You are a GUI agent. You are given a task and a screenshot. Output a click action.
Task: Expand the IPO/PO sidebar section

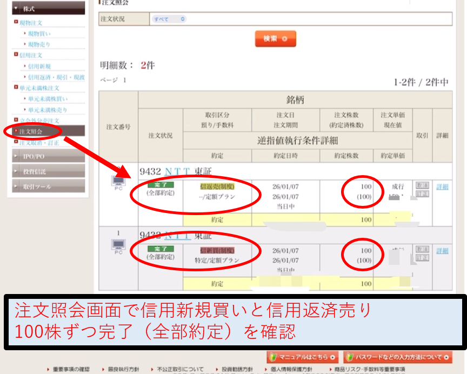[x=46, y=157]
